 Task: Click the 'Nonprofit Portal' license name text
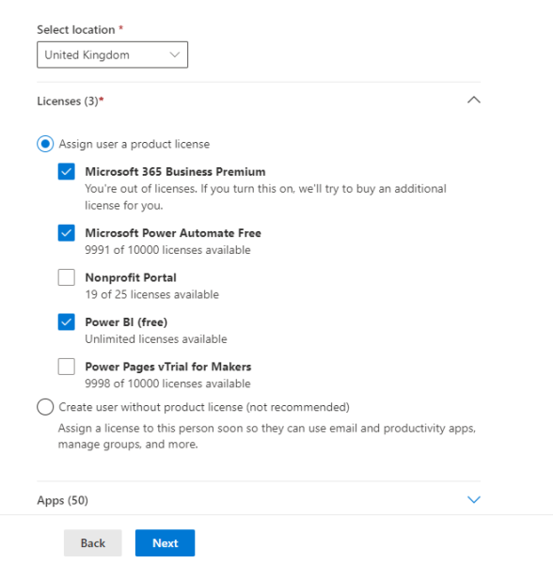click(131, 277)
